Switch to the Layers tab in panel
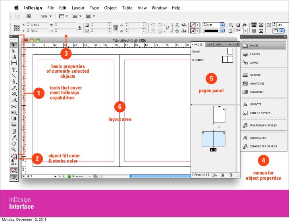This screenshot has width=289, height=223. [210, 45]
